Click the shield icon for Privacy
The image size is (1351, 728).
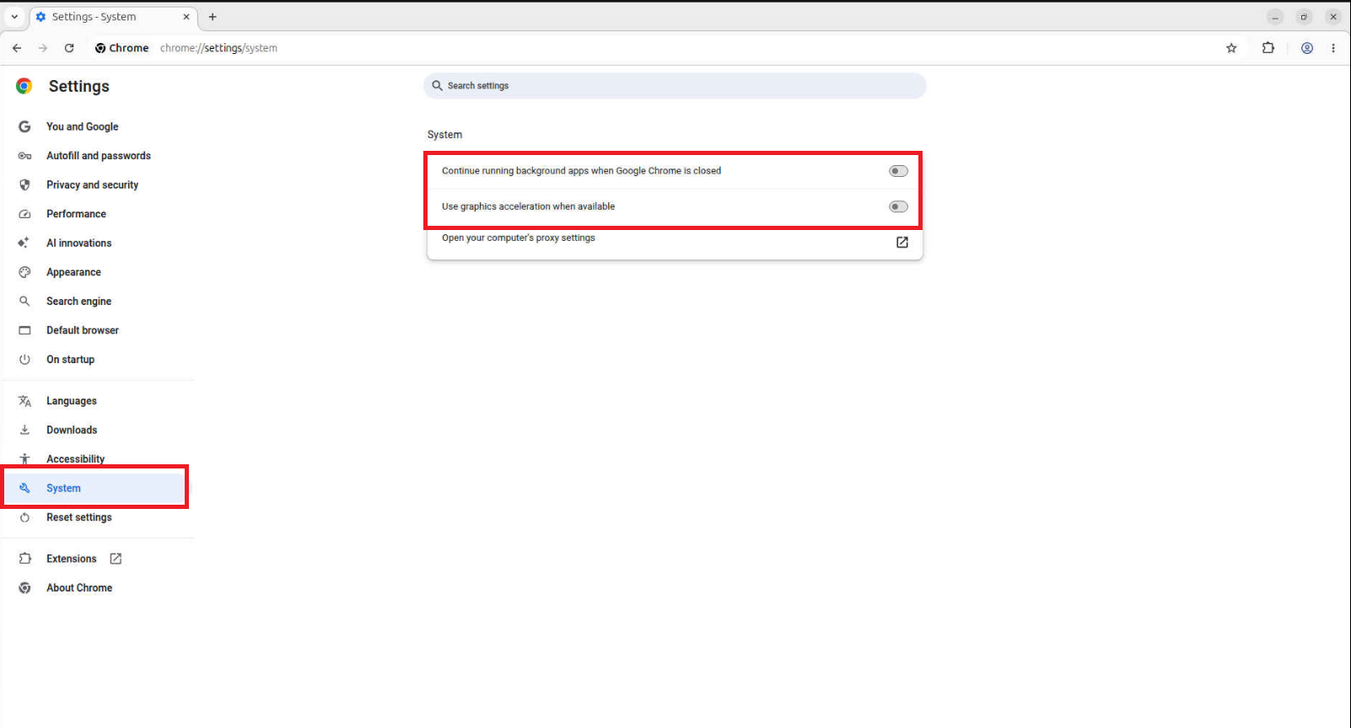(x=24, y=185)
